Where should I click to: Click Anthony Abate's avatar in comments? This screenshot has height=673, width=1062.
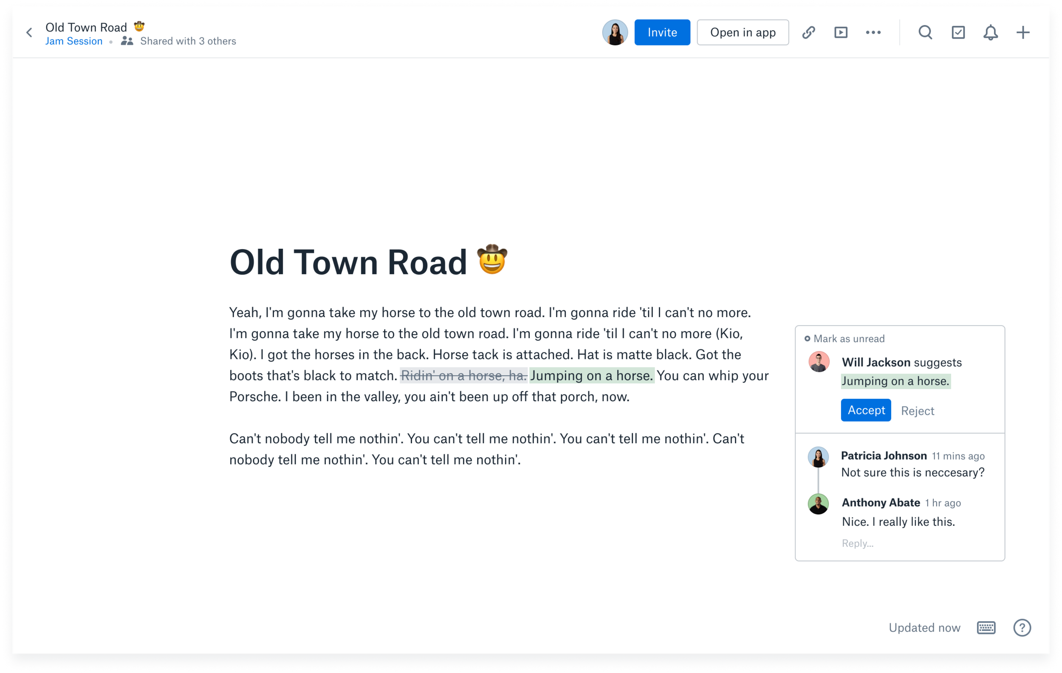pyautogui.click(x=818, y=504)
